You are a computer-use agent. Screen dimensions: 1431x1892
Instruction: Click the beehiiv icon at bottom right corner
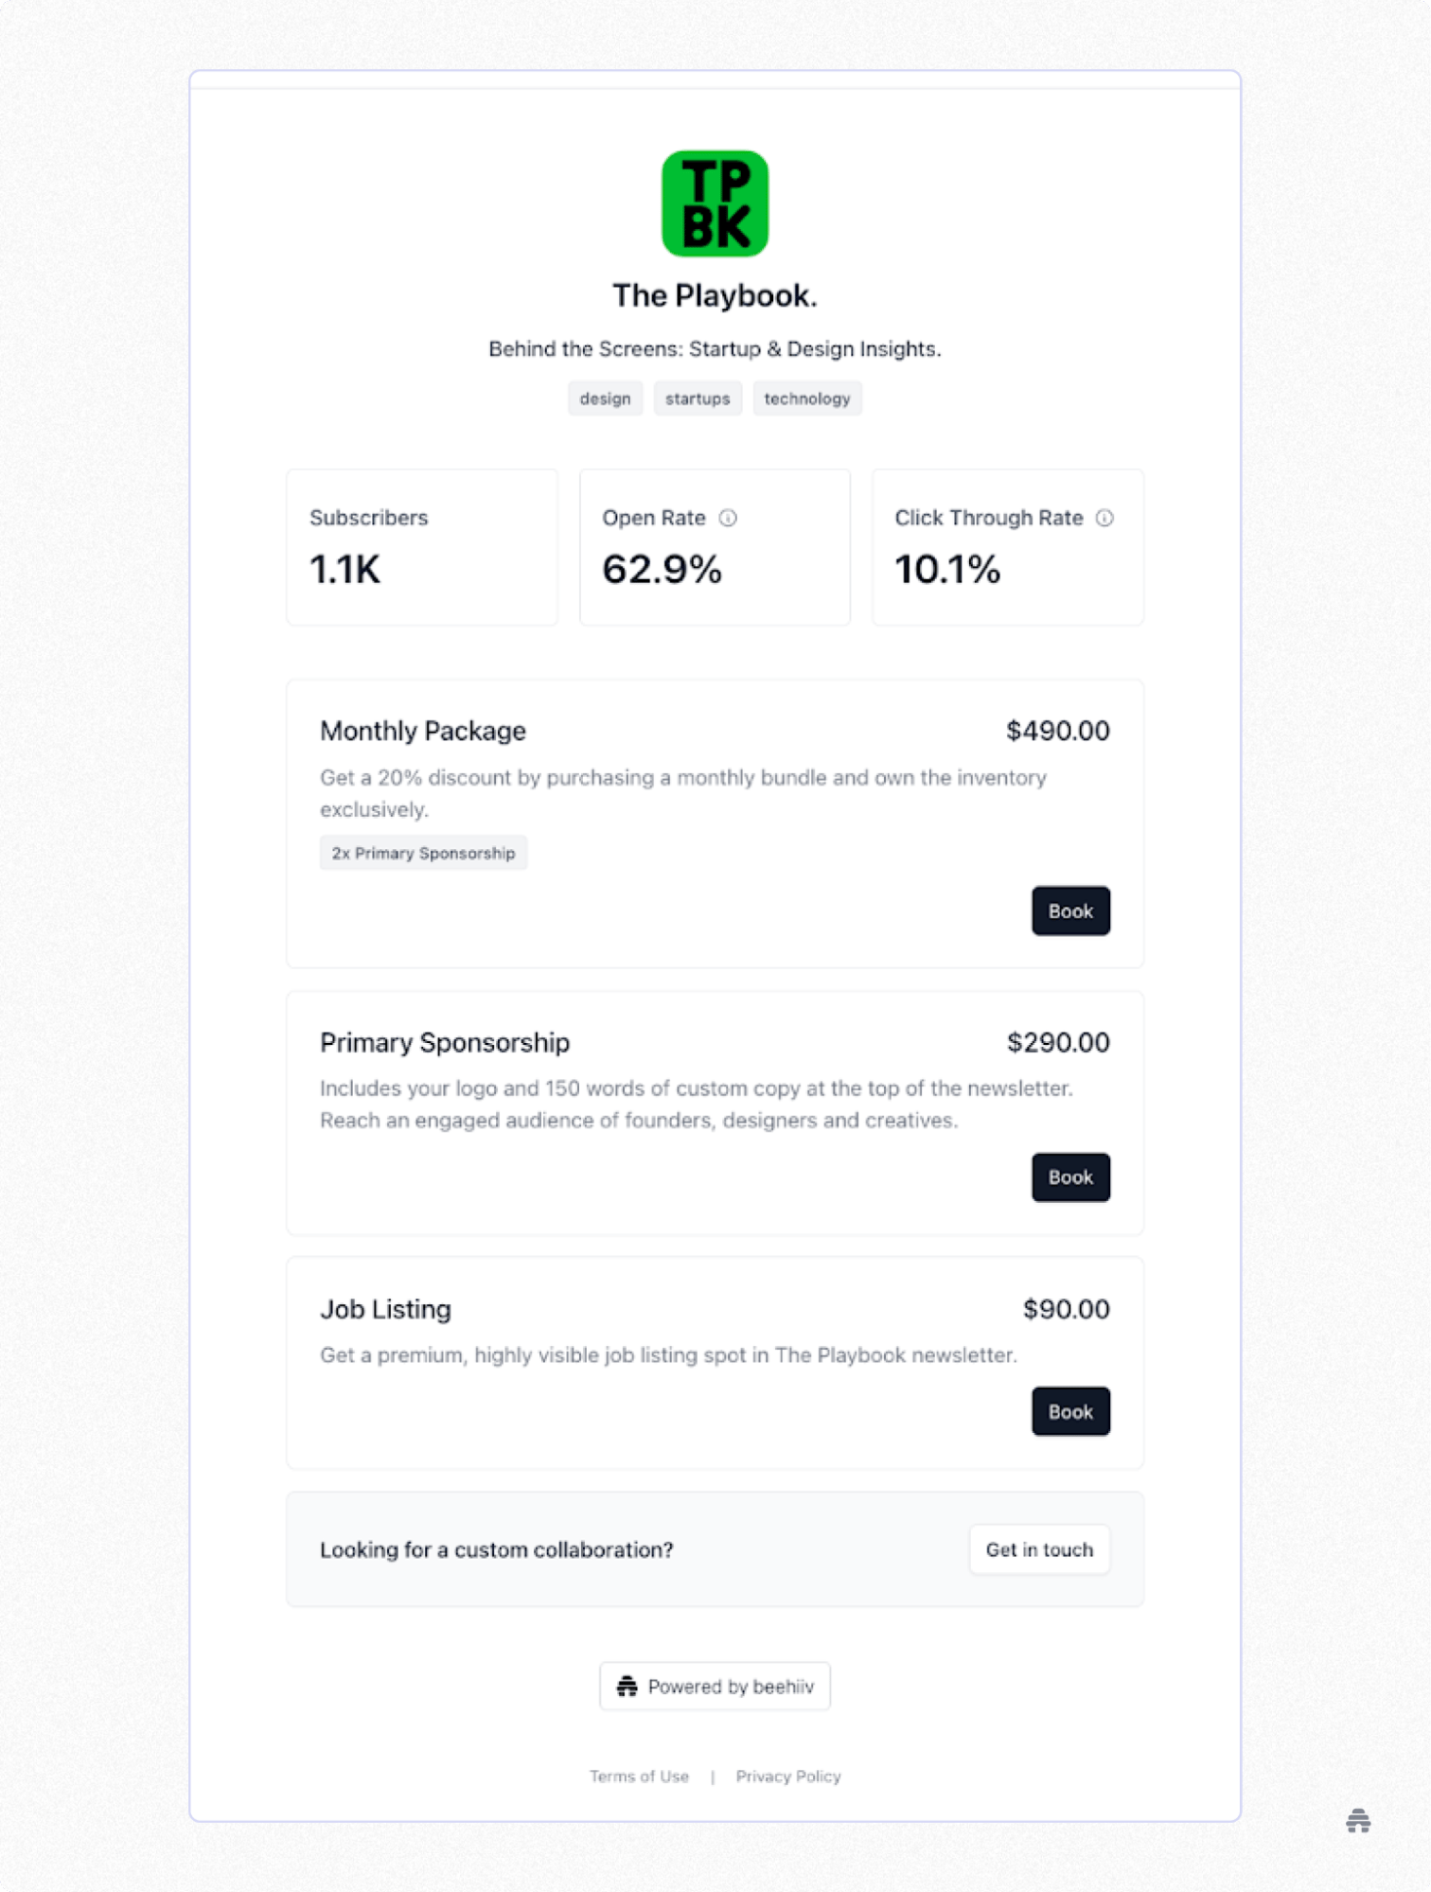(x=1357, y=1820)
